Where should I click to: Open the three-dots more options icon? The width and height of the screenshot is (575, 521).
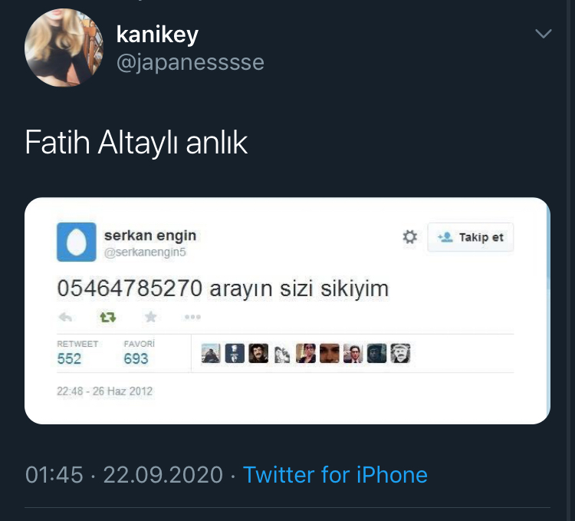192,317
